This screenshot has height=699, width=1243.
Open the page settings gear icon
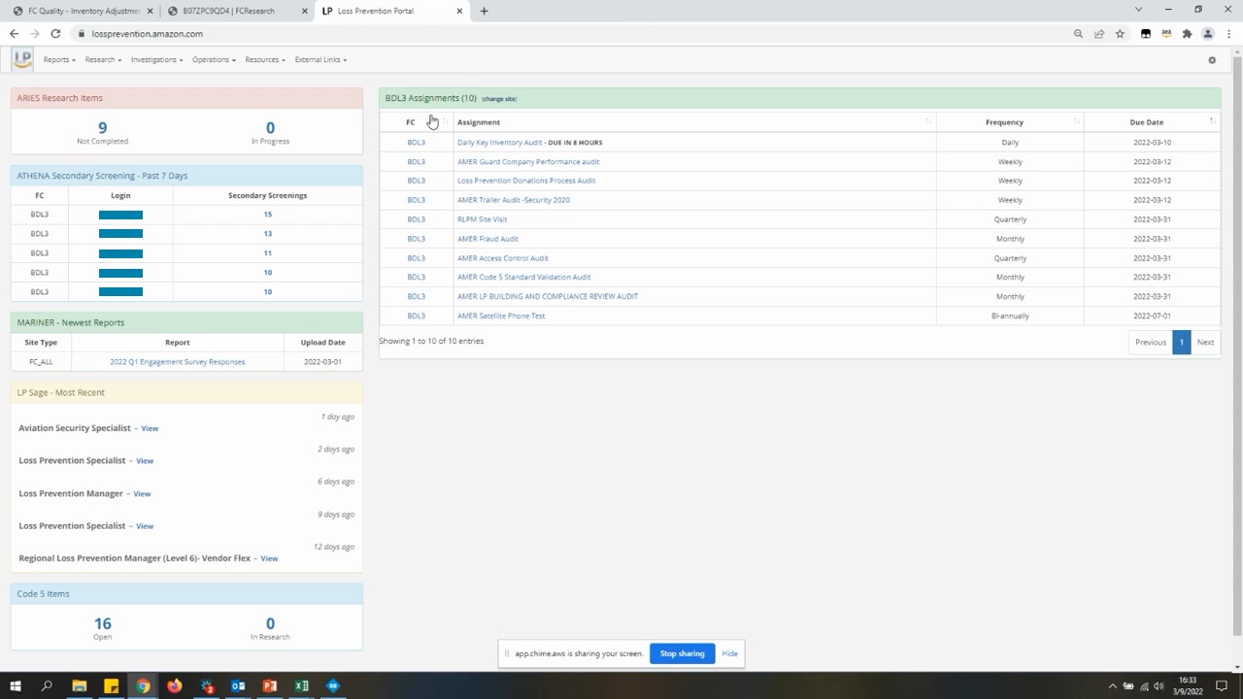coord(1212,60)
